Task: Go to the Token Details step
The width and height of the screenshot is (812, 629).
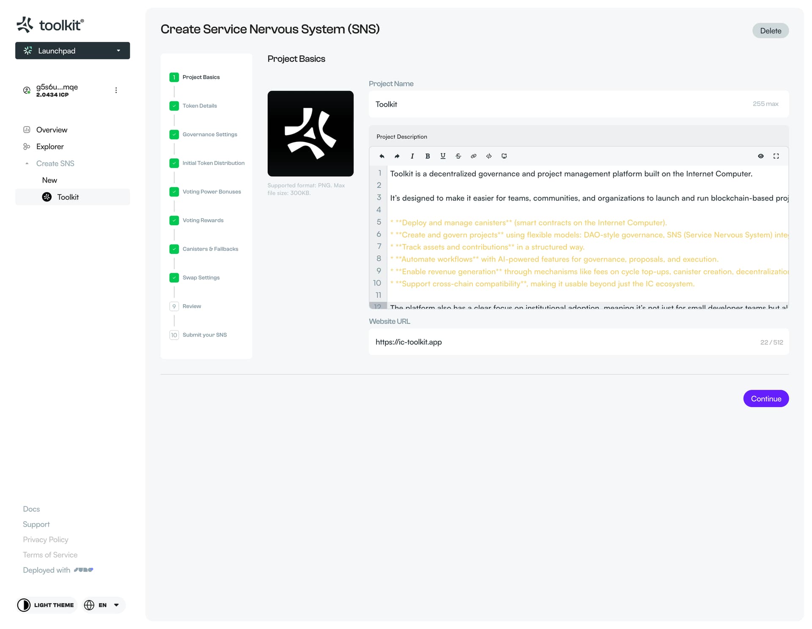Action: pos(199,106)
